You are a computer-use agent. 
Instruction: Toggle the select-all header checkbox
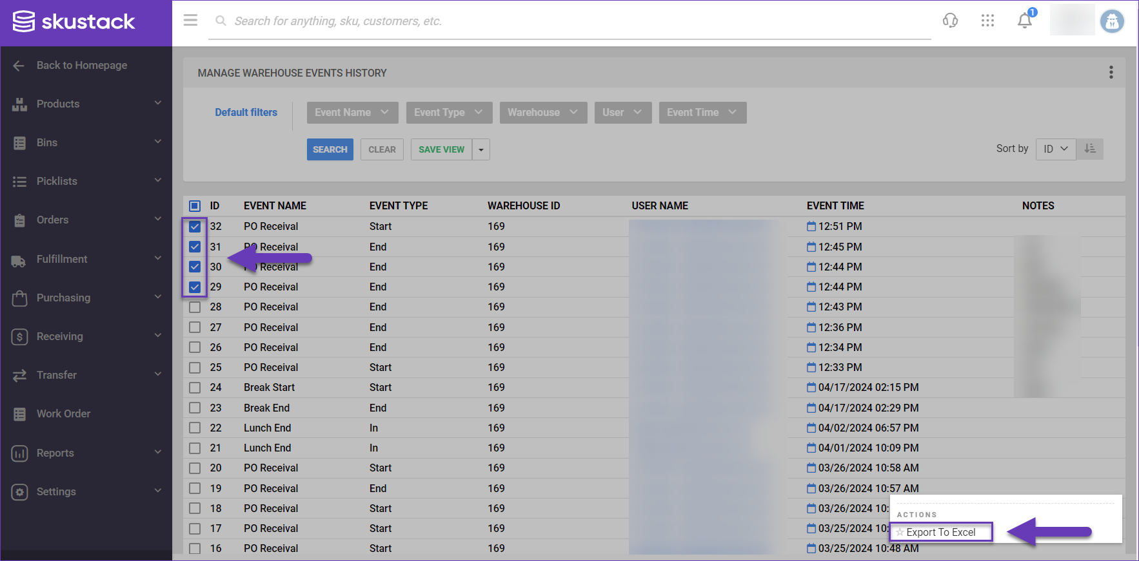click(x=195, y=206)
